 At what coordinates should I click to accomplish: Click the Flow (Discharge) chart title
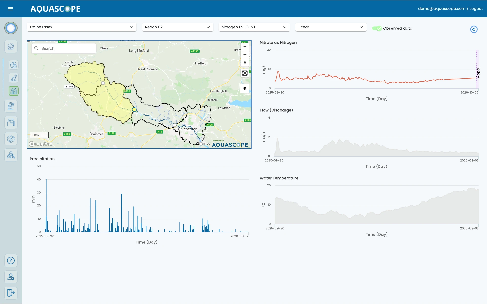click(x=276, y=110)
